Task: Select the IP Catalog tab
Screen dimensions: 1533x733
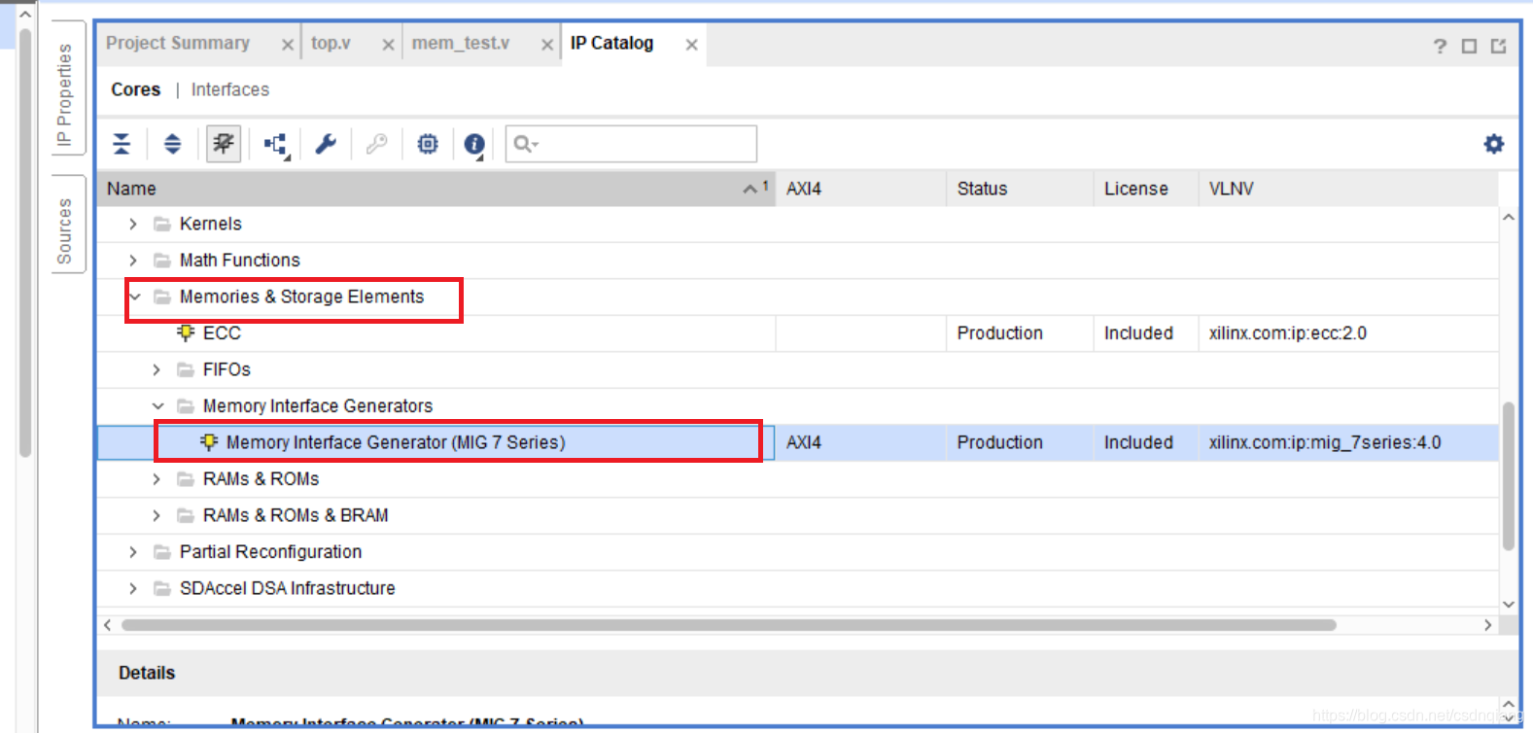Action: [x=611, y=43]
